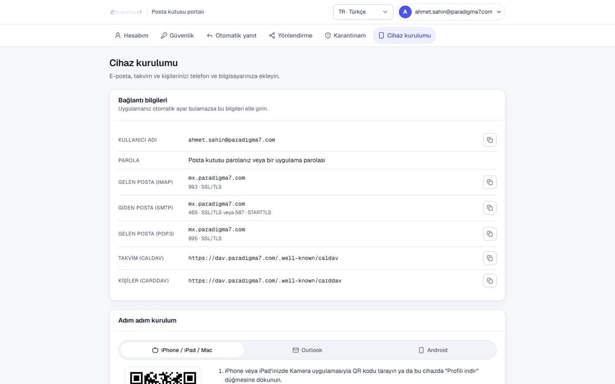This screenshot has width=615, height=384.
Task: Copy the SMTP outgoing mail server
Action: [489, 208]
